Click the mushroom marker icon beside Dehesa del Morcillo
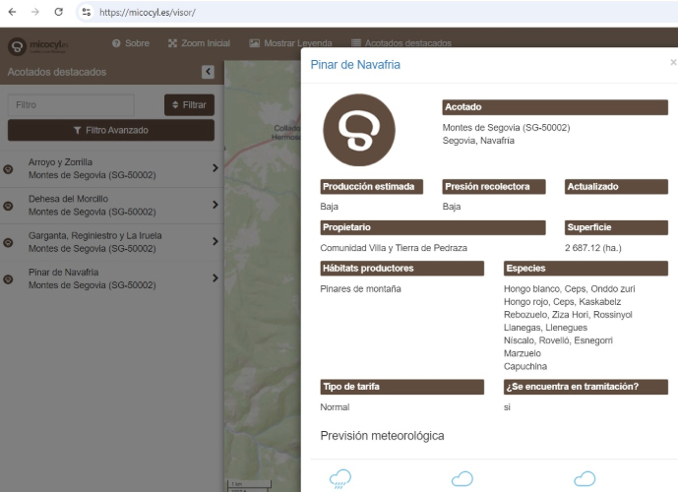The image size is (678, 492). click(x=9, y=206)
